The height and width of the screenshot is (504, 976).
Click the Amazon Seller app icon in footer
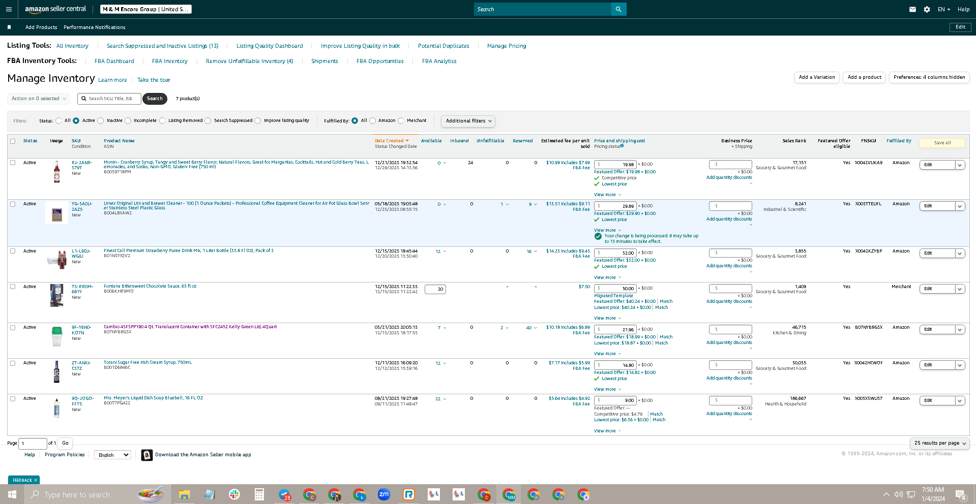[146, 455]
